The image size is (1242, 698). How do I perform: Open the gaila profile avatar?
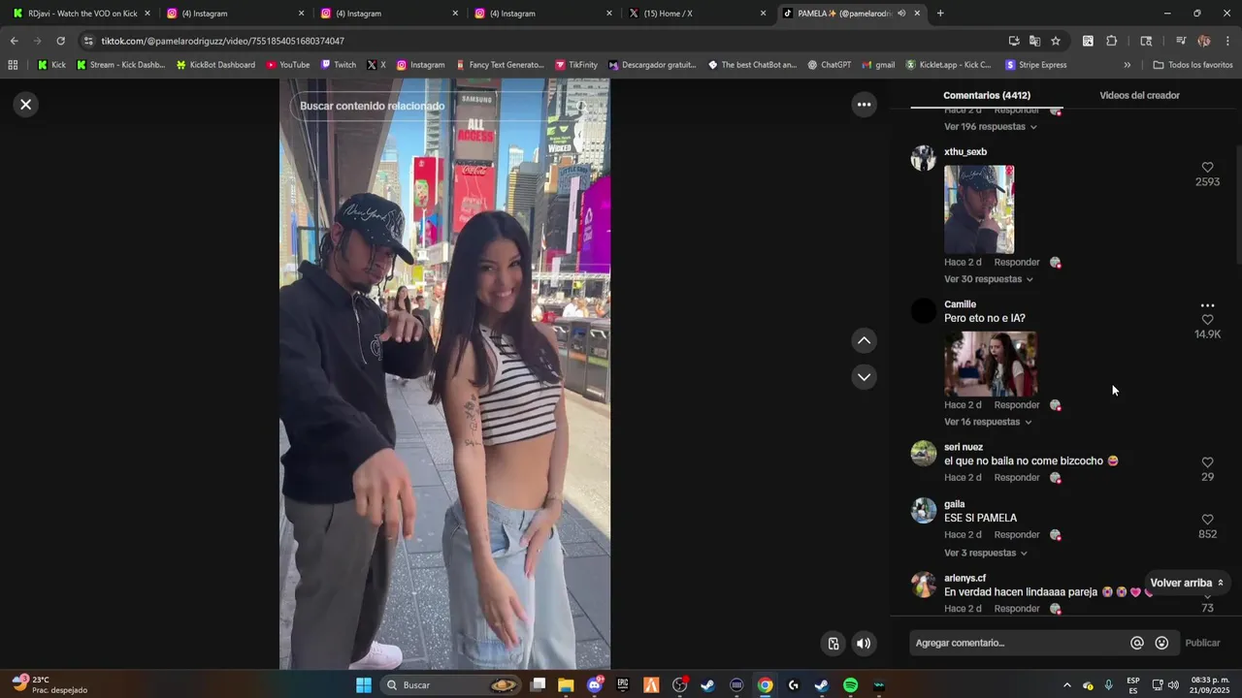click(x=924, y=511)
